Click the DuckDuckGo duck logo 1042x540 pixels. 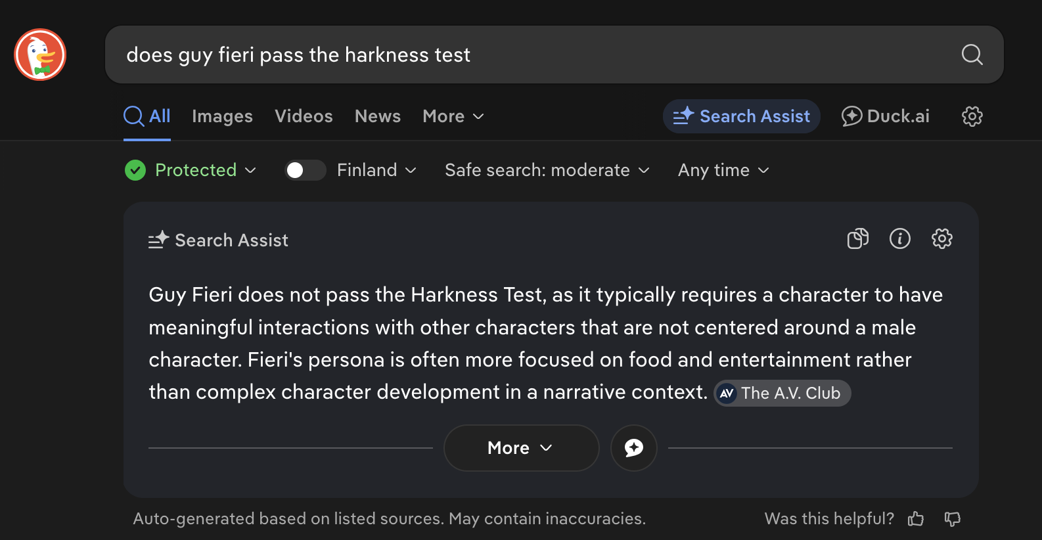coord(40,55)
